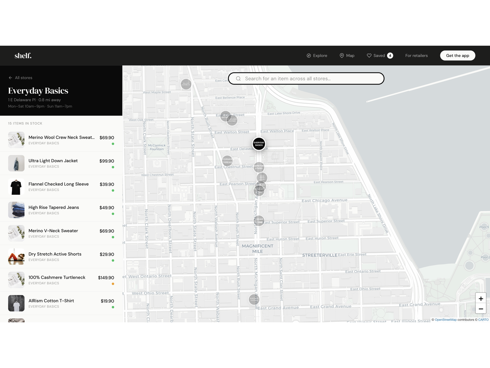Click the $49.90 Tapered Jeans price
This screenshot has height=368, width=490.
(107, 208)
